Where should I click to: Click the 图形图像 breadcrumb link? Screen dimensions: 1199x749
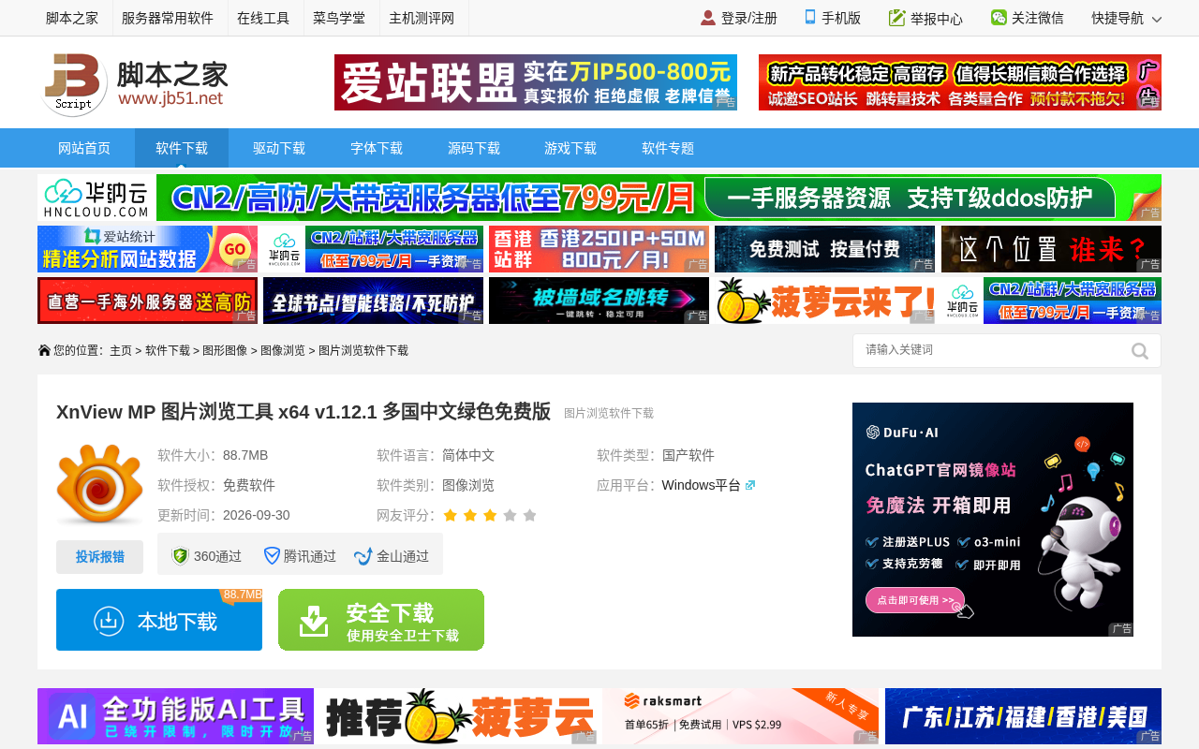(x=225, y=350)
